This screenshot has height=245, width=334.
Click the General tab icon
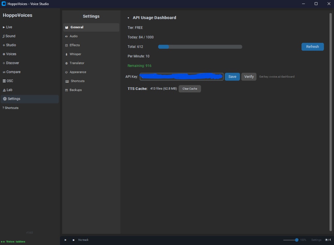click(67, 27)
